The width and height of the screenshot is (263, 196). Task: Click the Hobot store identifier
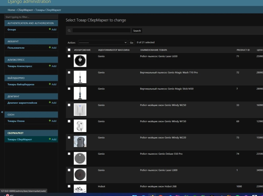pyautogui.click(x=102, y=186)
